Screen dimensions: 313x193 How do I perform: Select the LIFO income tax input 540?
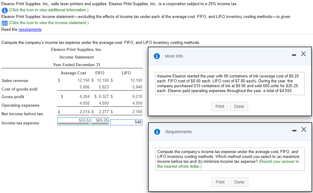126,122
